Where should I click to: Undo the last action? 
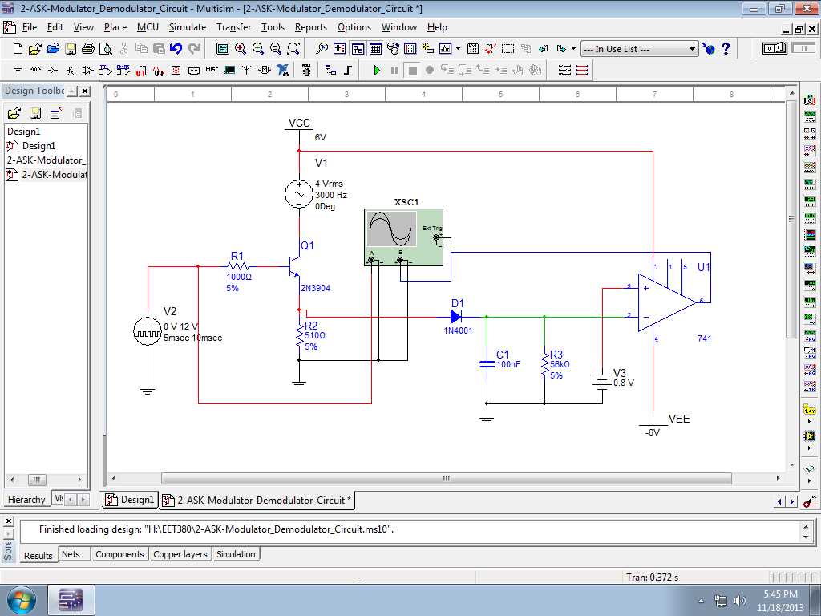coord(176,49)
